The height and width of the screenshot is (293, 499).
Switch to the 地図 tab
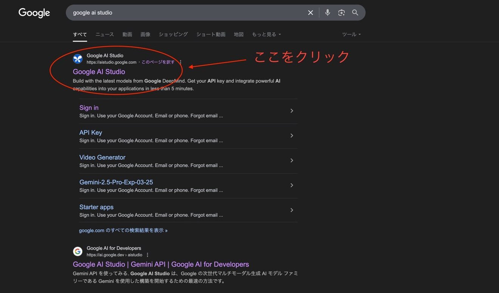pyautogui.click(x=239, y=34)
